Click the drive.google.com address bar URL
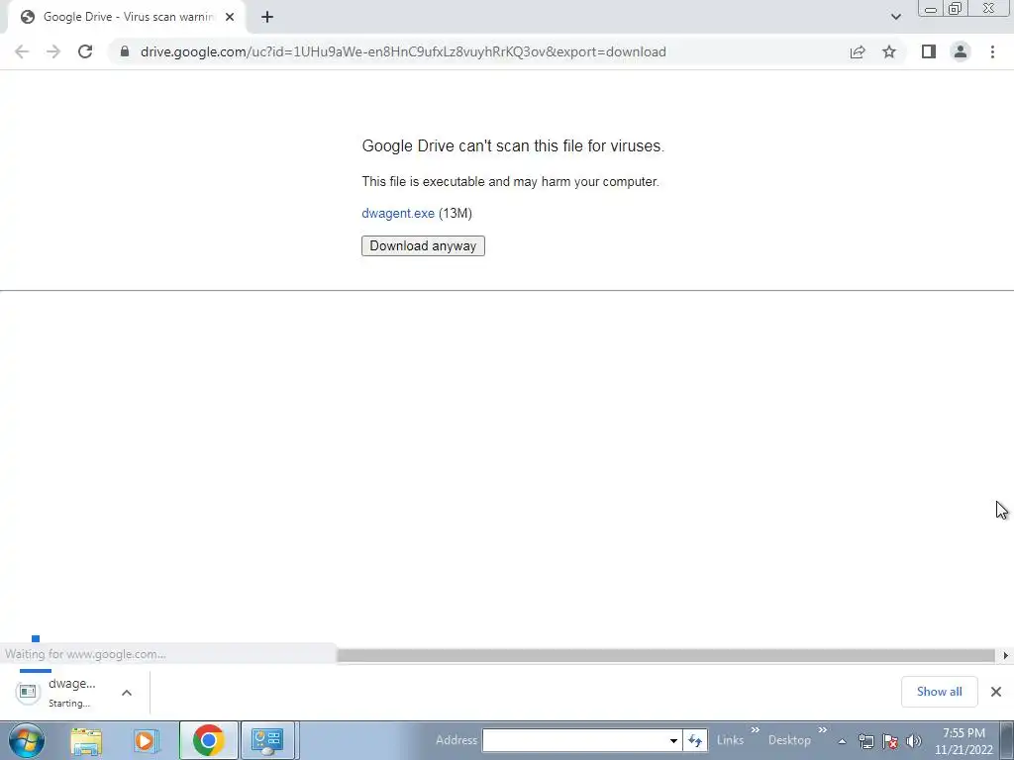 click(x=403, y=51)
